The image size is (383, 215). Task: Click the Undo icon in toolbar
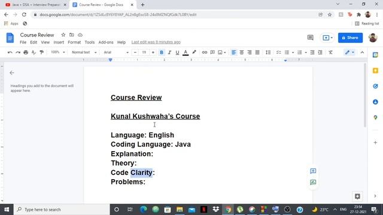(10, 53)
